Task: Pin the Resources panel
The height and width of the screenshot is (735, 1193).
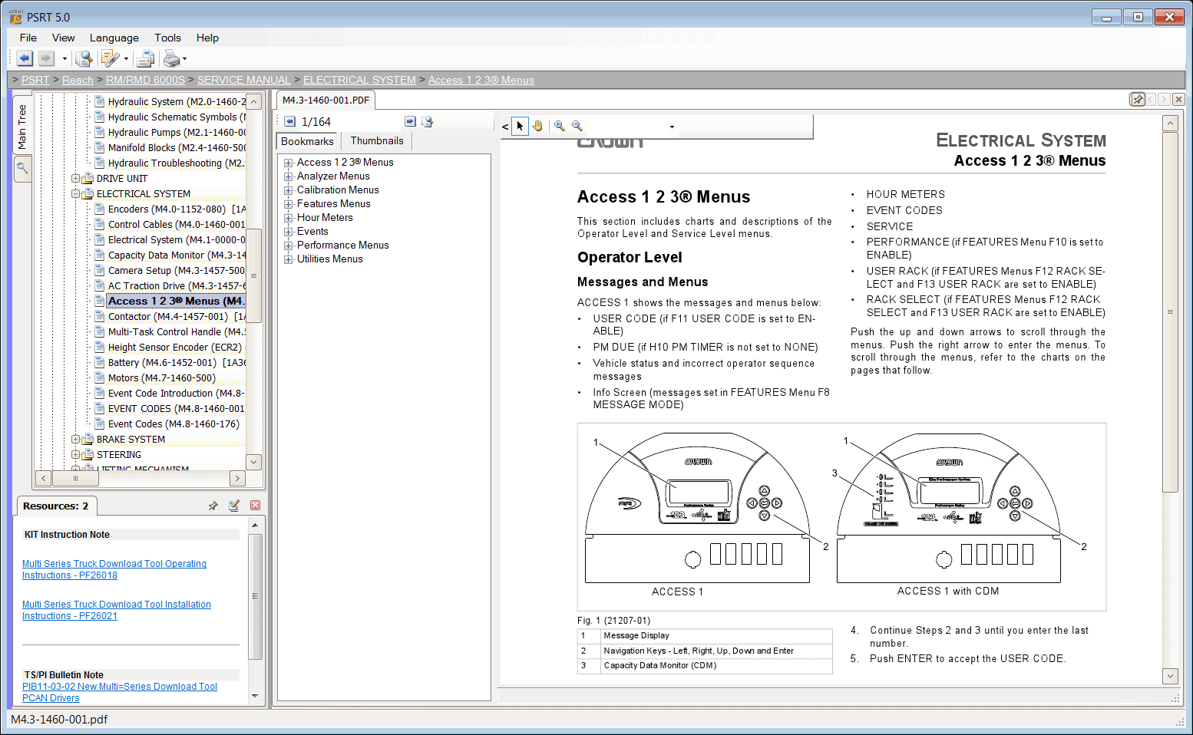Action: pyautogui.click(x=213, y=506)
